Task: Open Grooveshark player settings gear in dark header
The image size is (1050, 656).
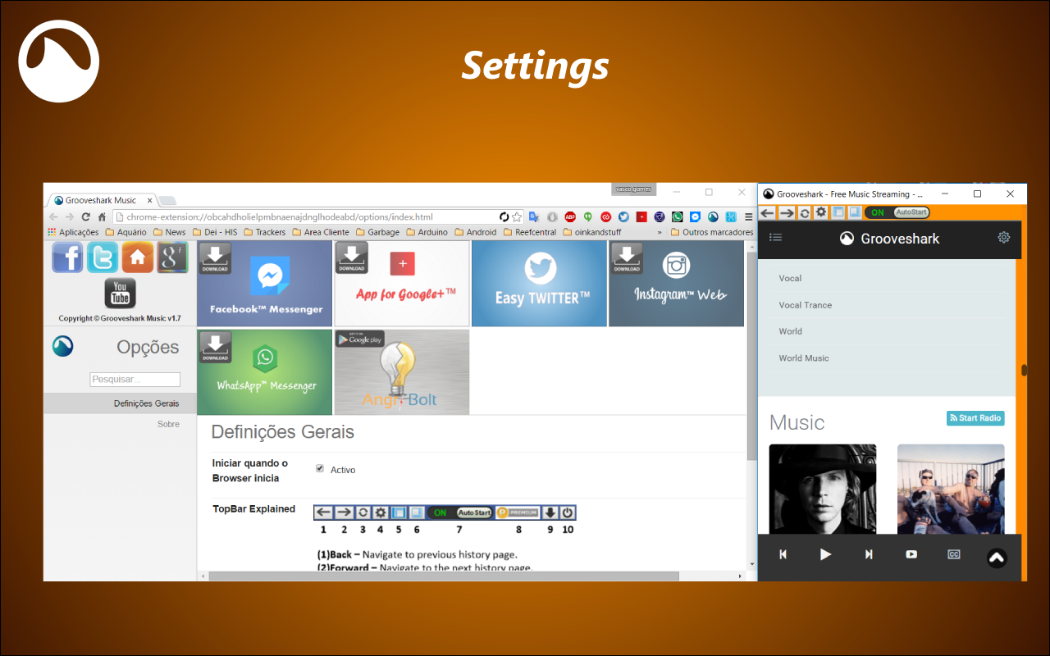Action: click(x=1004, y=238)
